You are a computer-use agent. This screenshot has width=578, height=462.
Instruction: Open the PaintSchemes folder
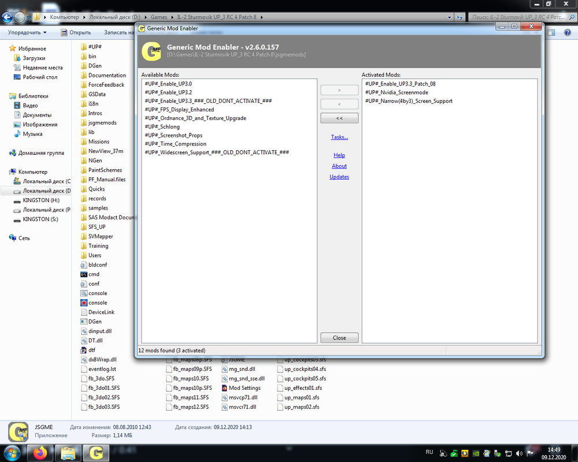click(x=101, y=170)
